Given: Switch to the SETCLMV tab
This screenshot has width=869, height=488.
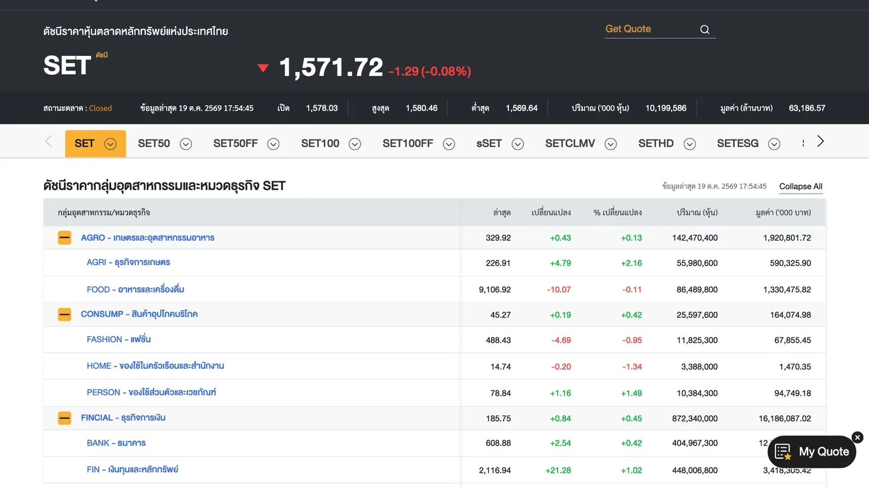Looking at the screenshot, I should [x=570, y=144].
